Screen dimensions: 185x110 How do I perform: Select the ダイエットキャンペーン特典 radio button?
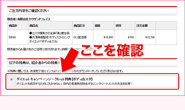coord(11,79)
